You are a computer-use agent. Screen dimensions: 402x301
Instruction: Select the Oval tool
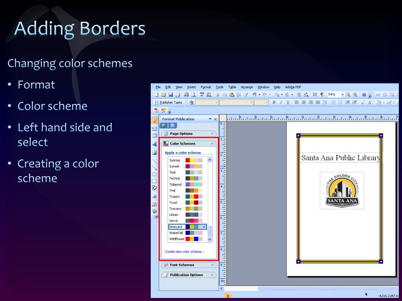pyautogui.click(x=154, y=174)
